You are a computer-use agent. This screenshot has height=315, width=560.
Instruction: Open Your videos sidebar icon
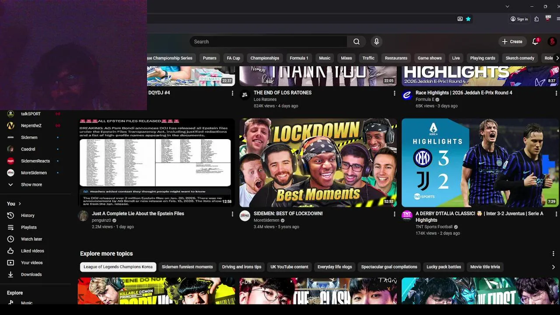[10, 262]
